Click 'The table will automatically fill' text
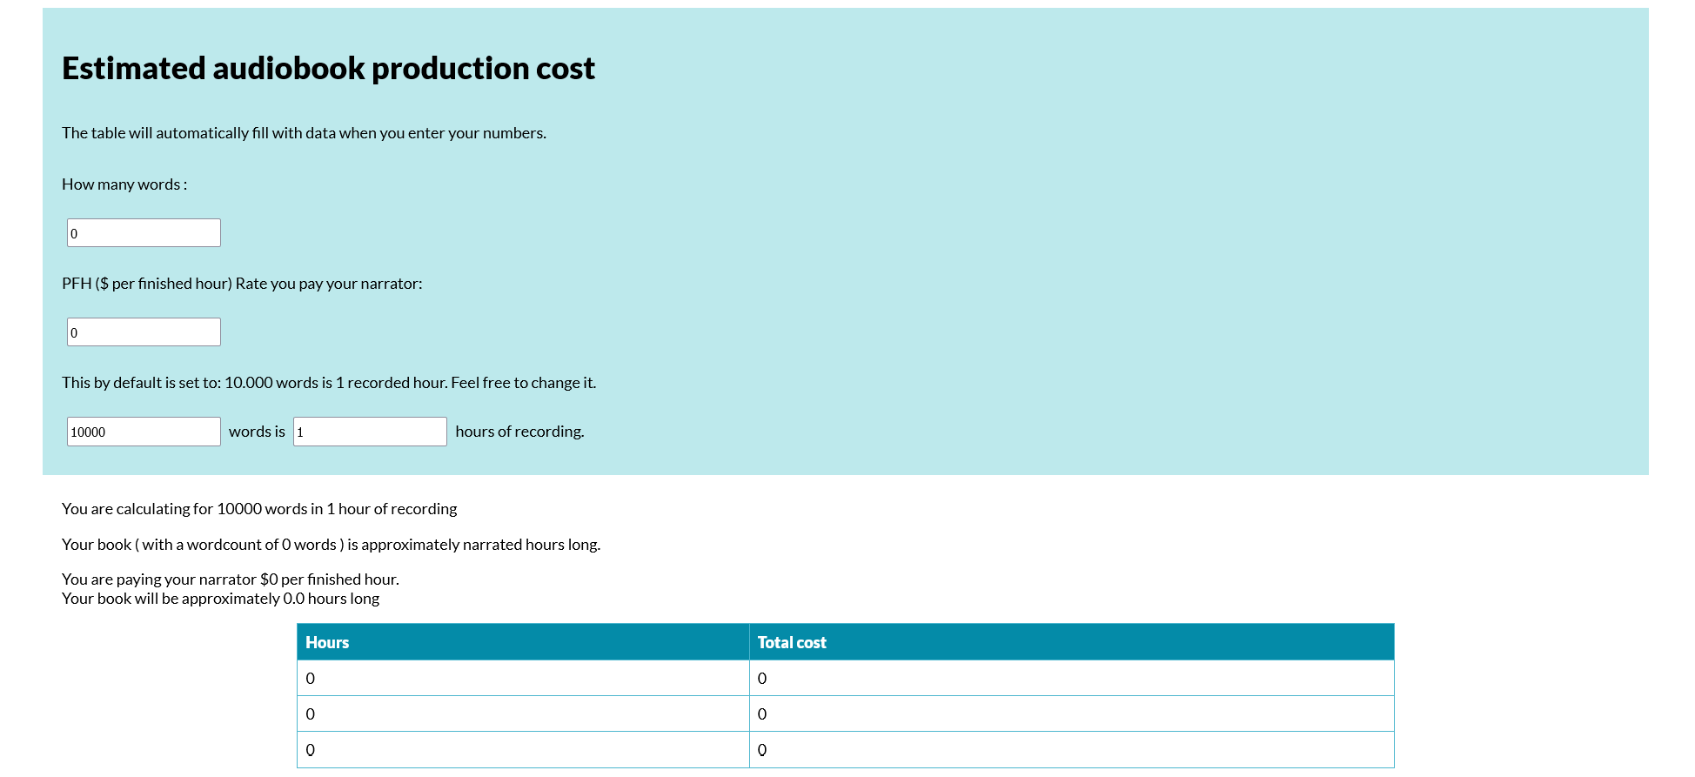Viewport: 1695px width, 777px height. click(x=304, y=133)
